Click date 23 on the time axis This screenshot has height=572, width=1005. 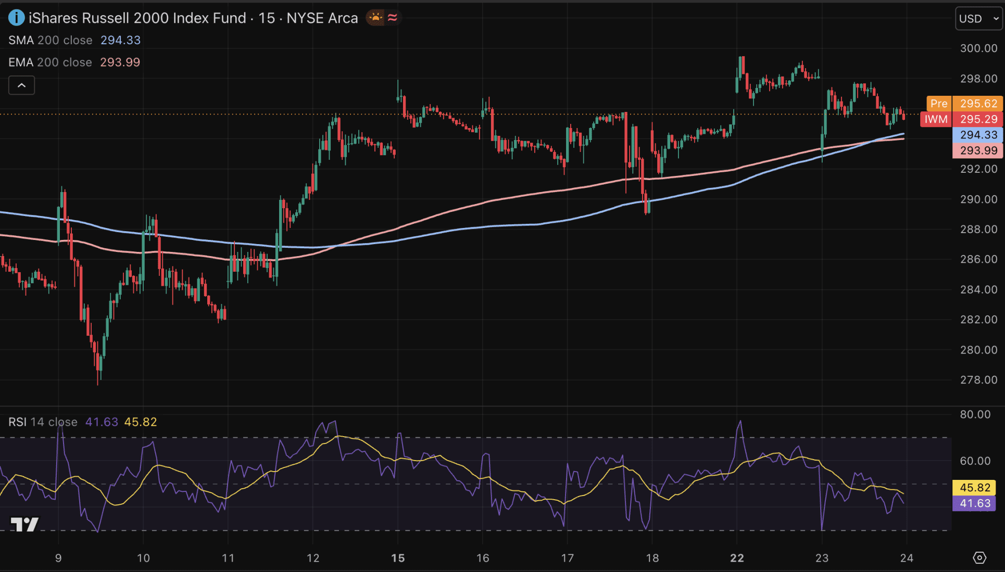[x=822, y=558]
